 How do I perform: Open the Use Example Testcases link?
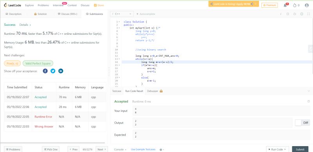[143, 149]
